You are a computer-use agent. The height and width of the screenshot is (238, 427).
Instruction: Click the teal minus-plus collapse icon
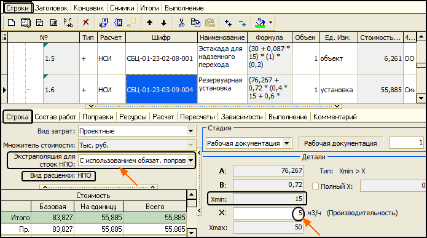click(242, 23)
